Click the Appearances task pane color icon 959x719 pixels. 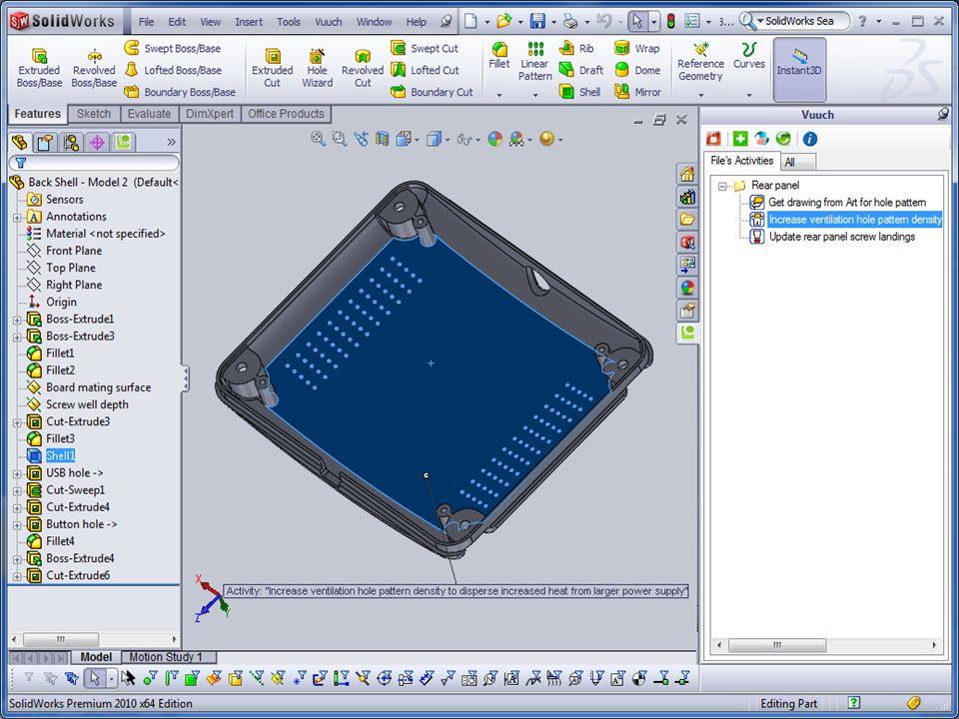click(x=687, y=288)
